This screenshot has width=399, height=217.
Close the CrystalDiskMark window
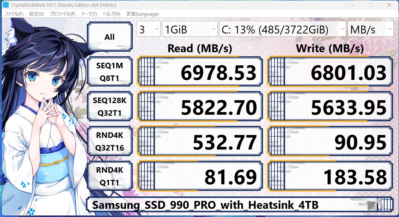coord(389,5)
